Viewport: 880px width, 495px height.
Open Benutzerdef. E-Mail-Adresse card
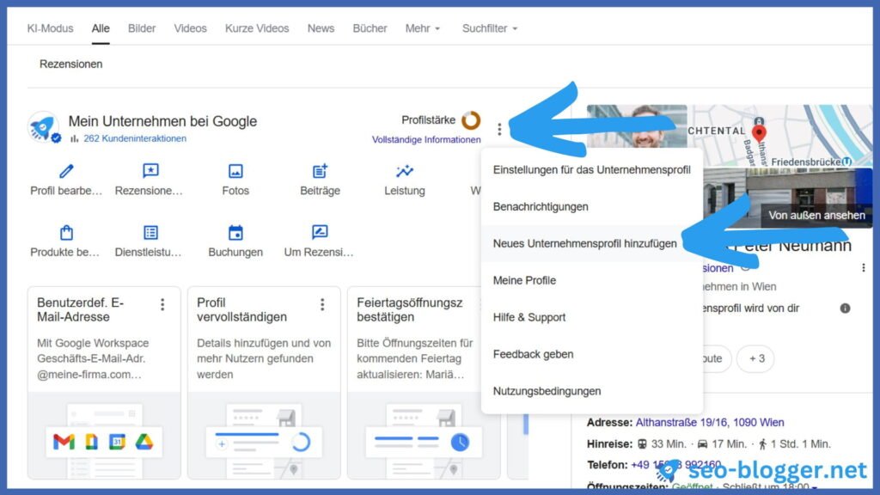tap(104, 383)
